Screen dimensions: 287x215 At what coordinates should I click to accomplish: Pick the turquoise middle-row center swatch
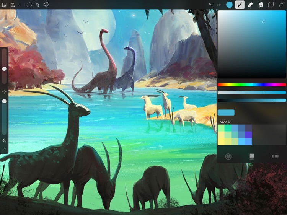pos(235,135)
